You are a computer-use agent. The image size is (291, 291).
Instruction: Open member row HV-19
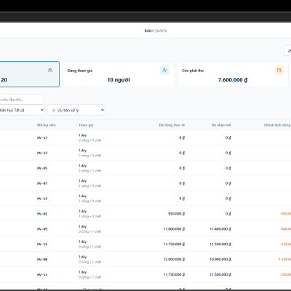(x=145, y=244)
